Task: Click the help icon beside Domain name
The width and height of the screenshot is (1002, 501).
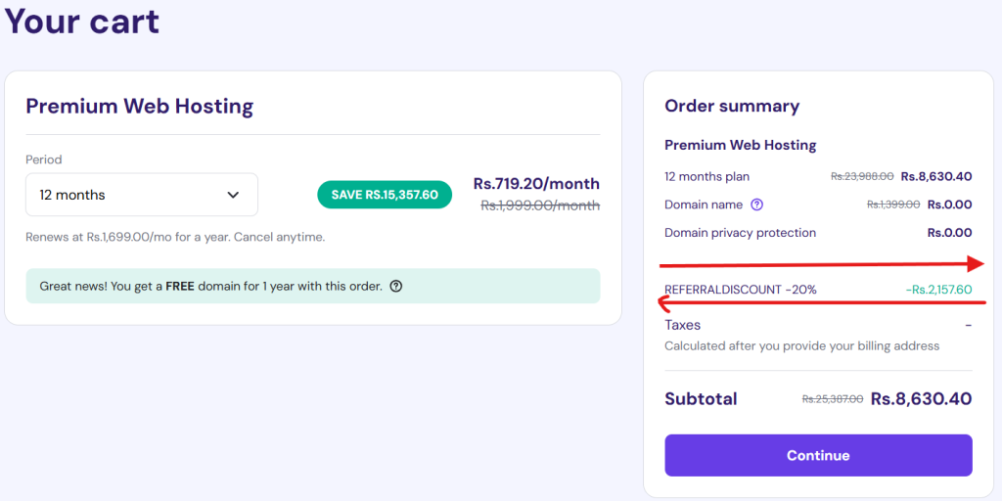Action: click(x=757, y=205)
